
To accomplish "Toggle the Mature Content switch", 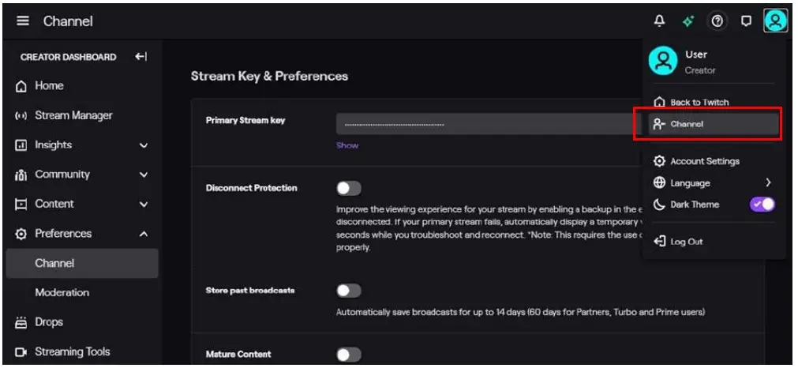I will click(x=349, y=355).
